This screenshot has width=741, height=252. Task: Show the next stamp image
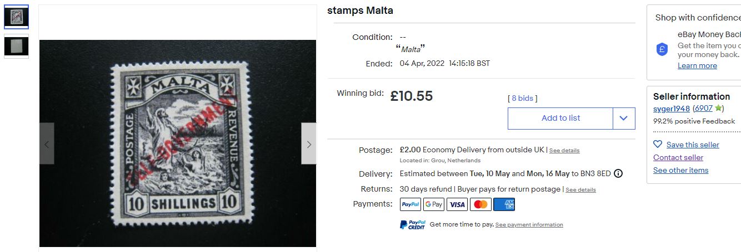point(309,144)
